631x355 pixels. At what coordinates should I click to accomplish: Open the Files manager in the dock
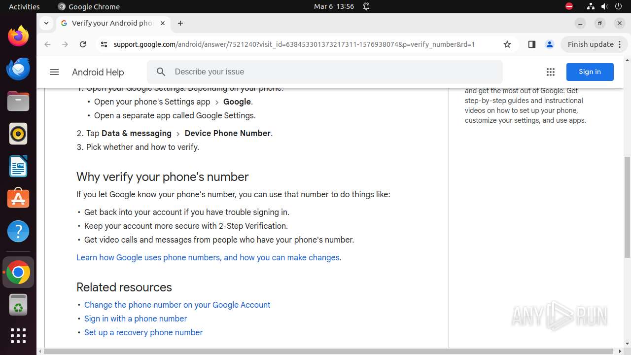[x=18, y=101]
